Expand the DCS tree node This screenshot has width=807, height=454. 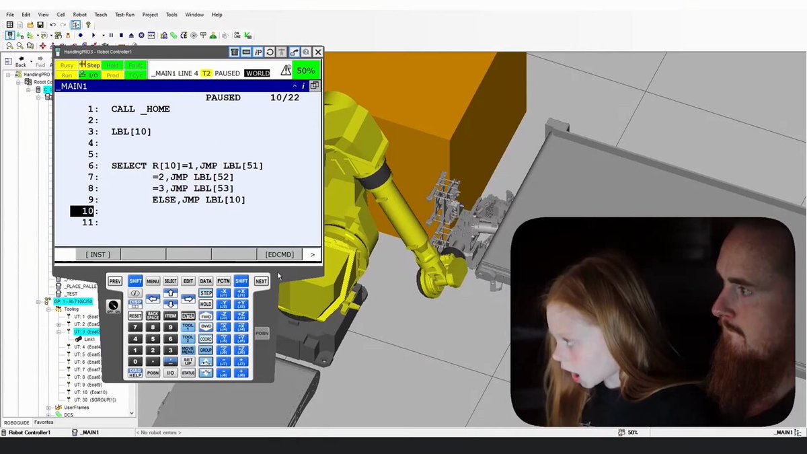click(x=48, y=415)
